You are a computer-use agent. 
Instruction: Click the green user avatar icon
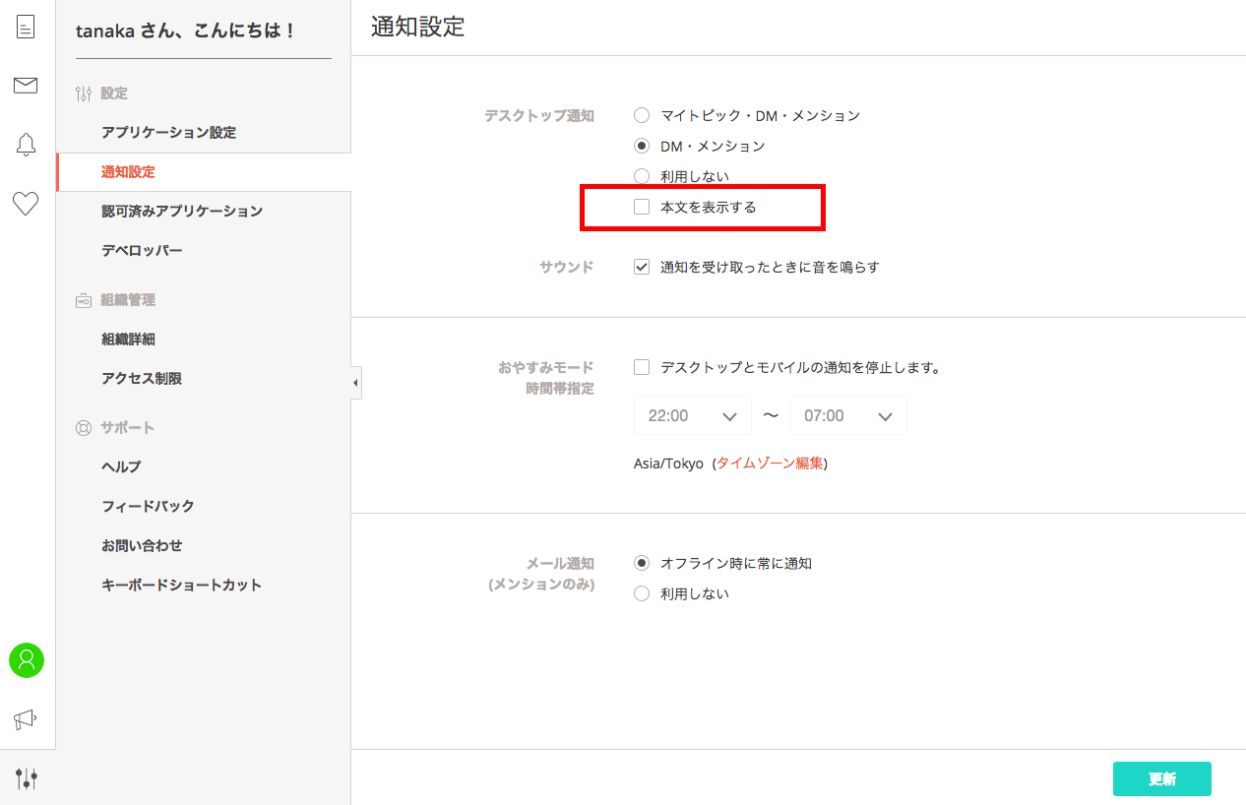point(27,660)
